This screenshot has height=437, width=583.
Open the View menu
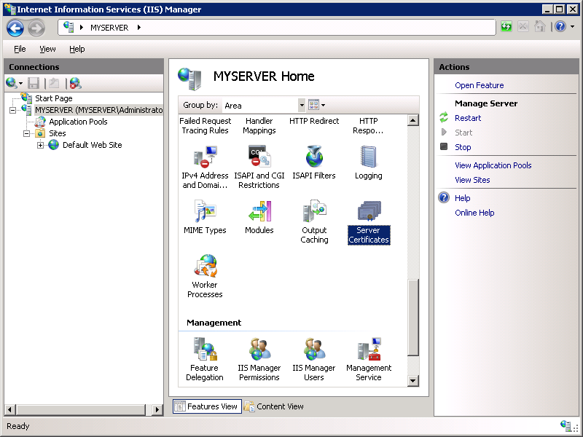[47, 49]
